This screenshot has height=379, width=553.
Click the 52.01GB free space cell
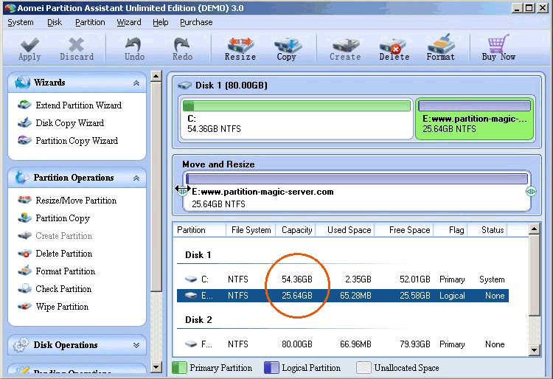click(x=414, y=279)
